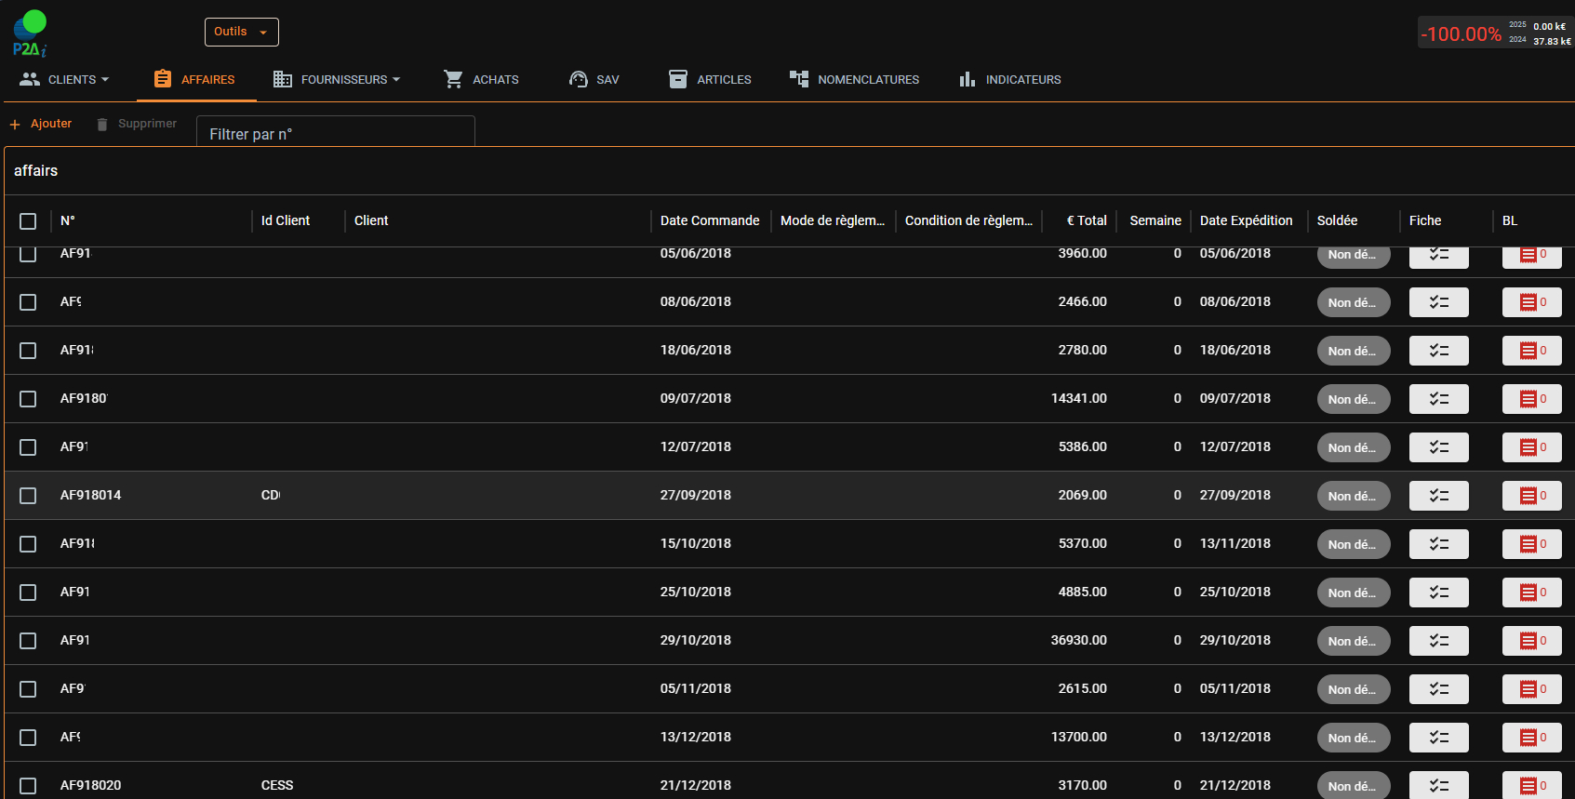
Task: Open the fiche for the 08/06/2018 row
Action: (x=1439, y=302)
